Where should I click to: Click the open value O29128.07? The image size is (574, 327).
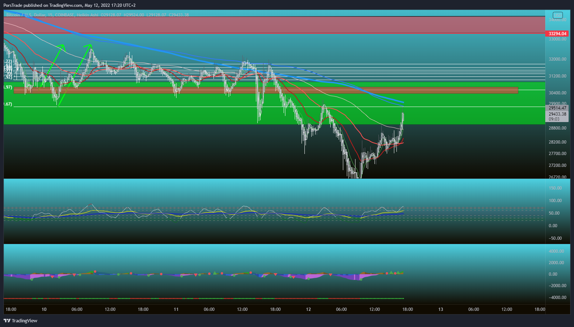(x=111, y=15)
